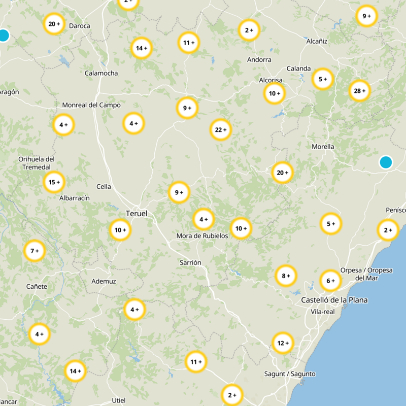Screen dimensions: 406x406
Task: Open the 12+ cluster above Sagunt
Action: 283,343
